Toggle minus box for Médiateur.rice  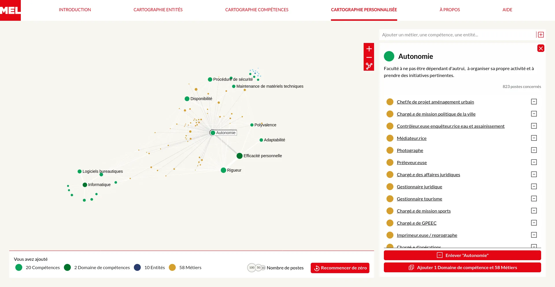tap(534, 138)
